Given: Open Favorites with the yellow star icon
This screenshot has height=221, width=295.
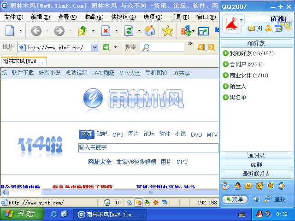Looking at the screenshot, I should coord(168,31).
